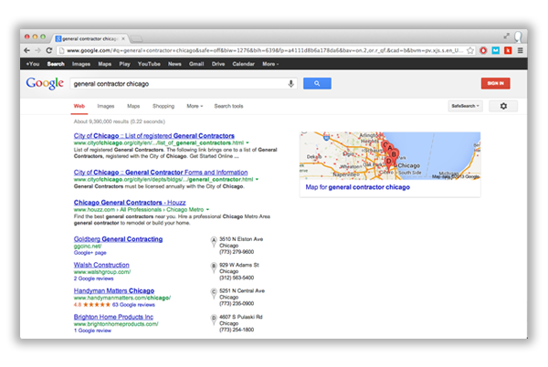Open Drive in the black bar
This screenshot has width=548, height=367.
218,64
